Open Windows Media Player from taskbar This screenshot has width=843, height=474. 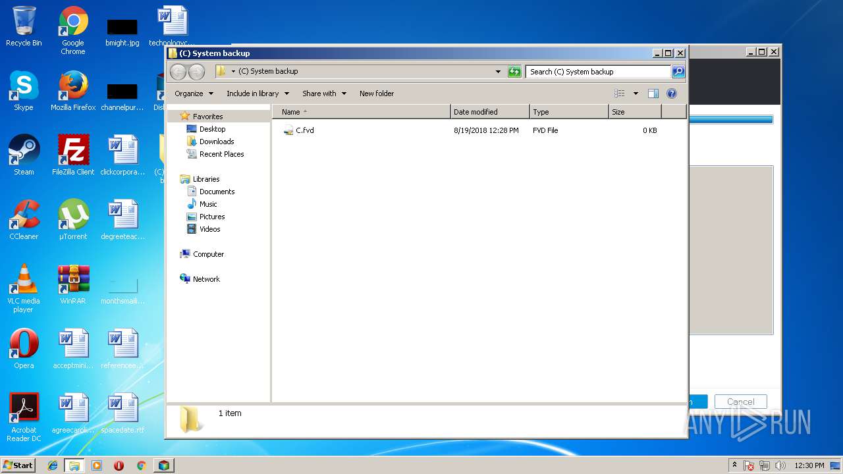97,465
